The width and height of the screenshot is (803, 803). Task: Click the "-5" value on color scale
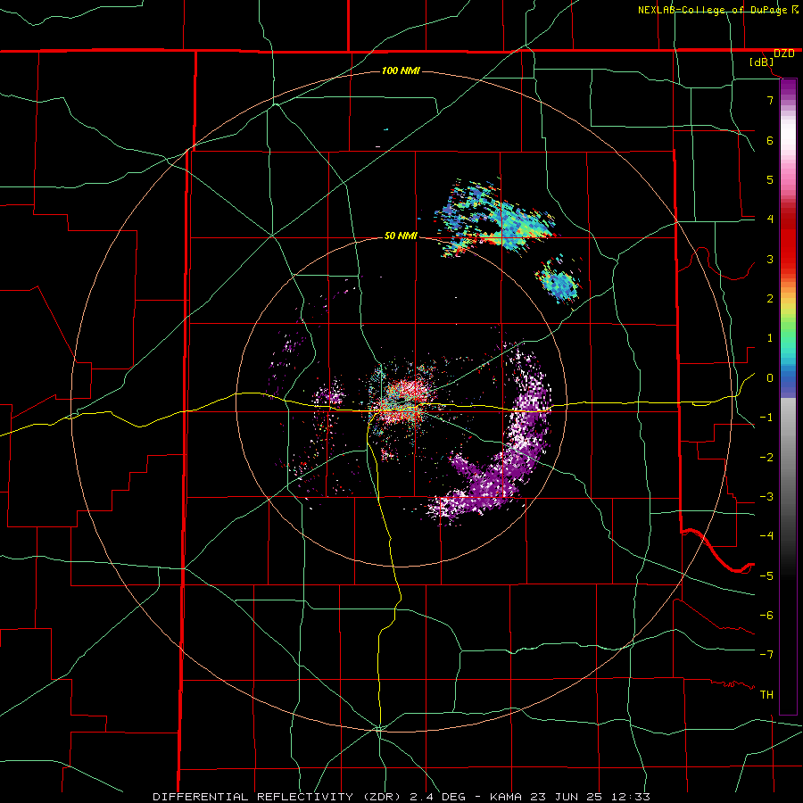[766, 576]
